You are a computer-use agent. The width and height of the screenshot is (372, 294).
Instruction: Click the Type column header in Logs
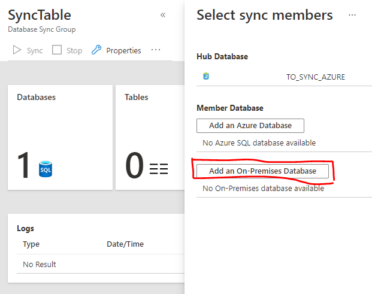click(x=31, y=244)
